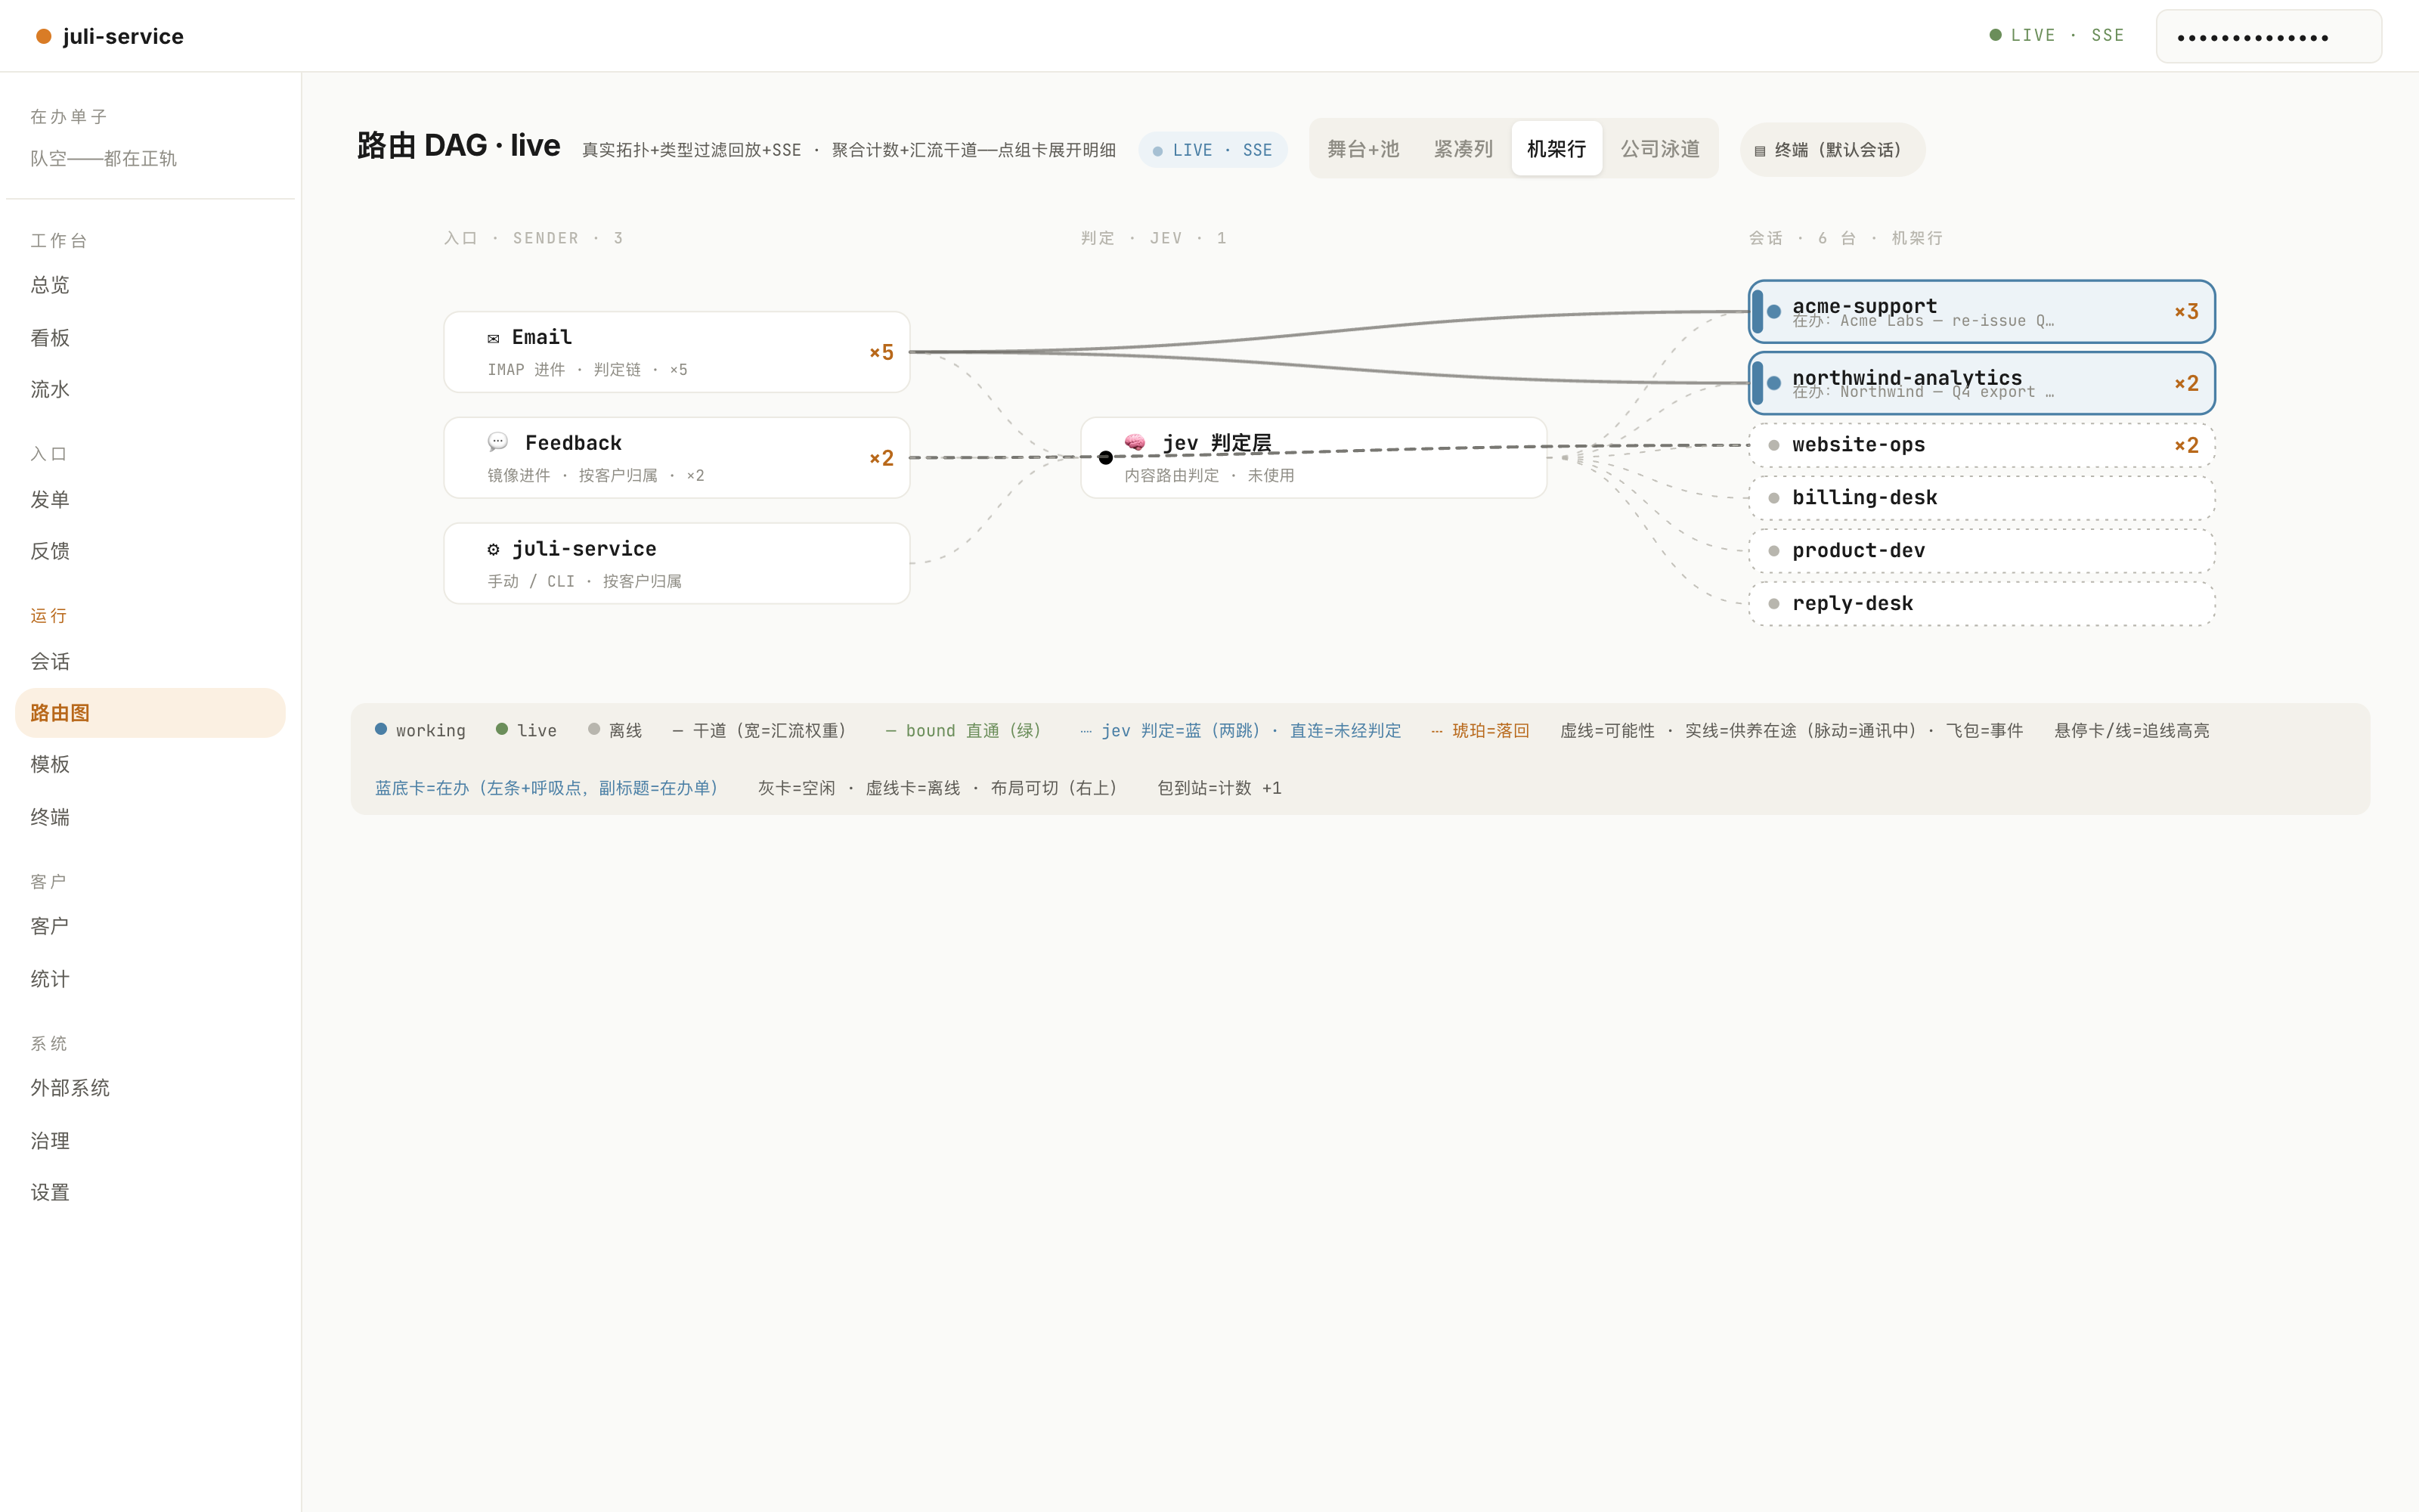Select the 机架行 layout tab
This screenshot has height=1512, width=2419.
[1556, 149]
